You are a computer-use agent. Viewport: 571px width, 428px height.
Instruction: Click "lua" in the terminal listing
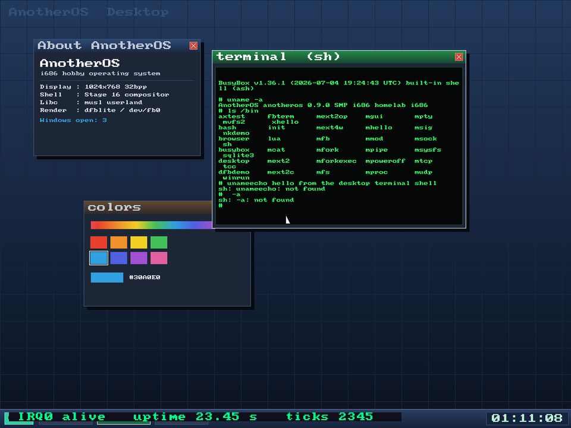[274, 139]
